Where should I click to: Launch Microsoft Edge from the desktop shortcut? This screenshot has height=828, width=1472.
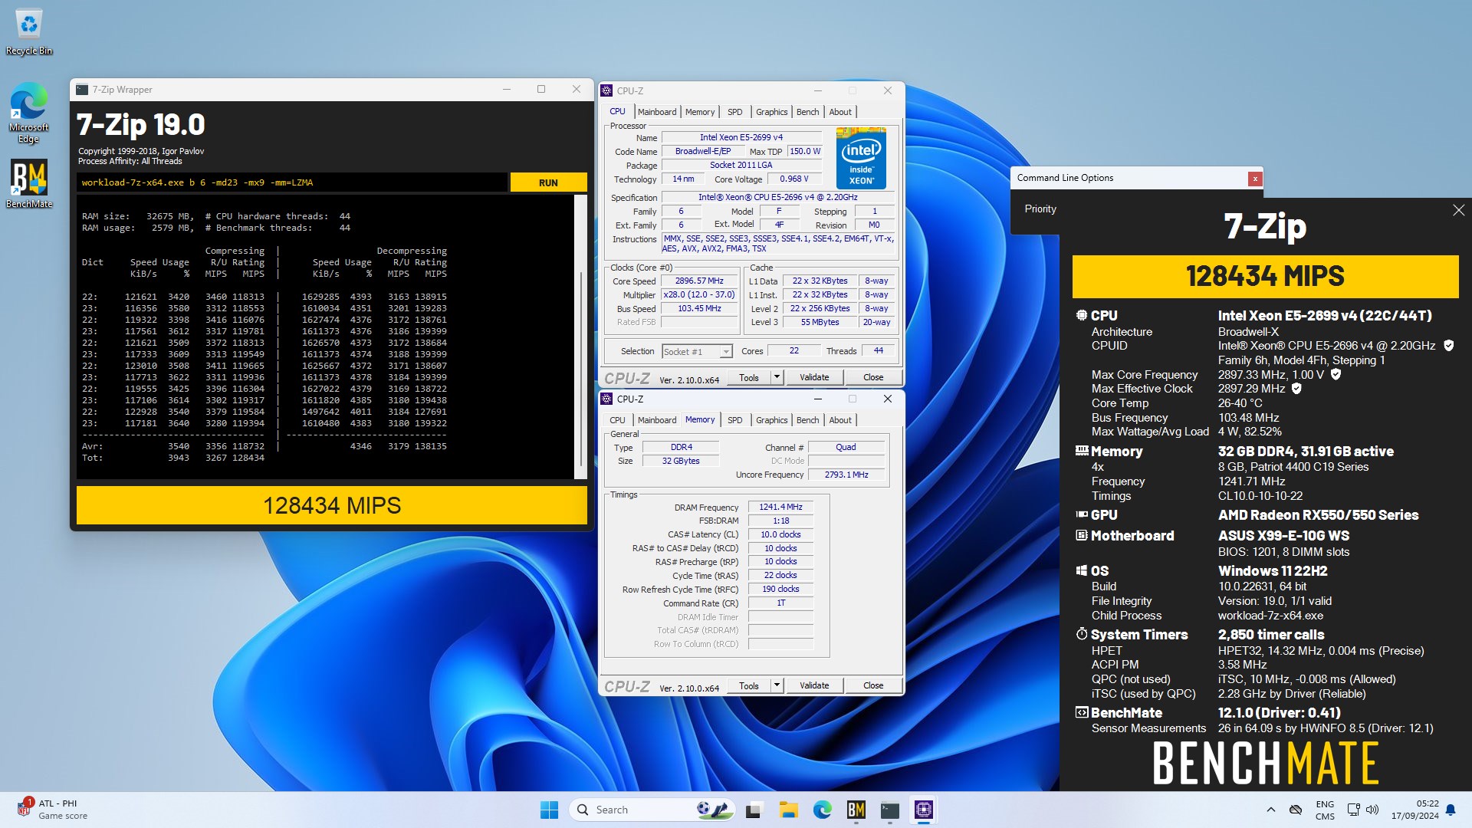[x=29, y=113]
